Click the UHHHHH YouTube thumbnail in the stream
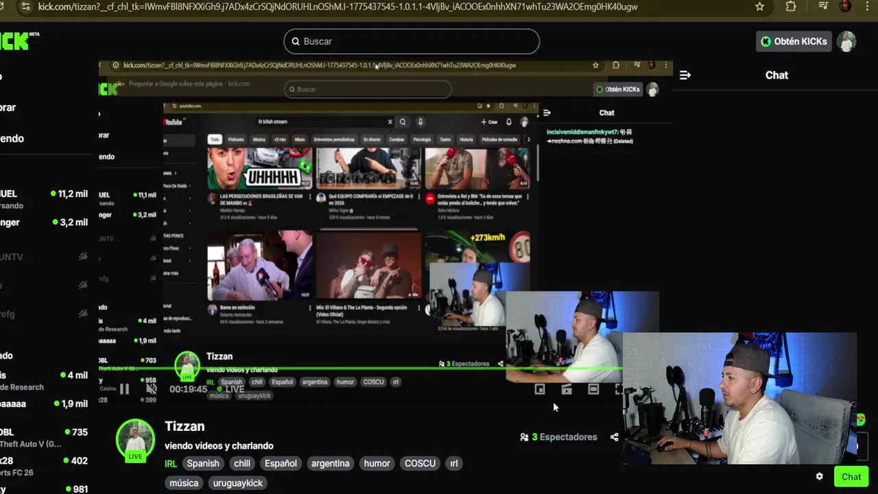878x494 pixels. (x=260, y=168)
